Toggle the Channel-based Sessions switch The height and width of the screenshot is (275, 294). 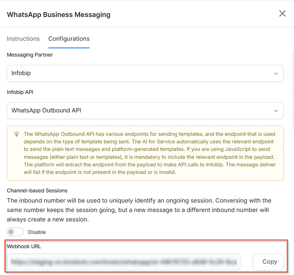15,232
